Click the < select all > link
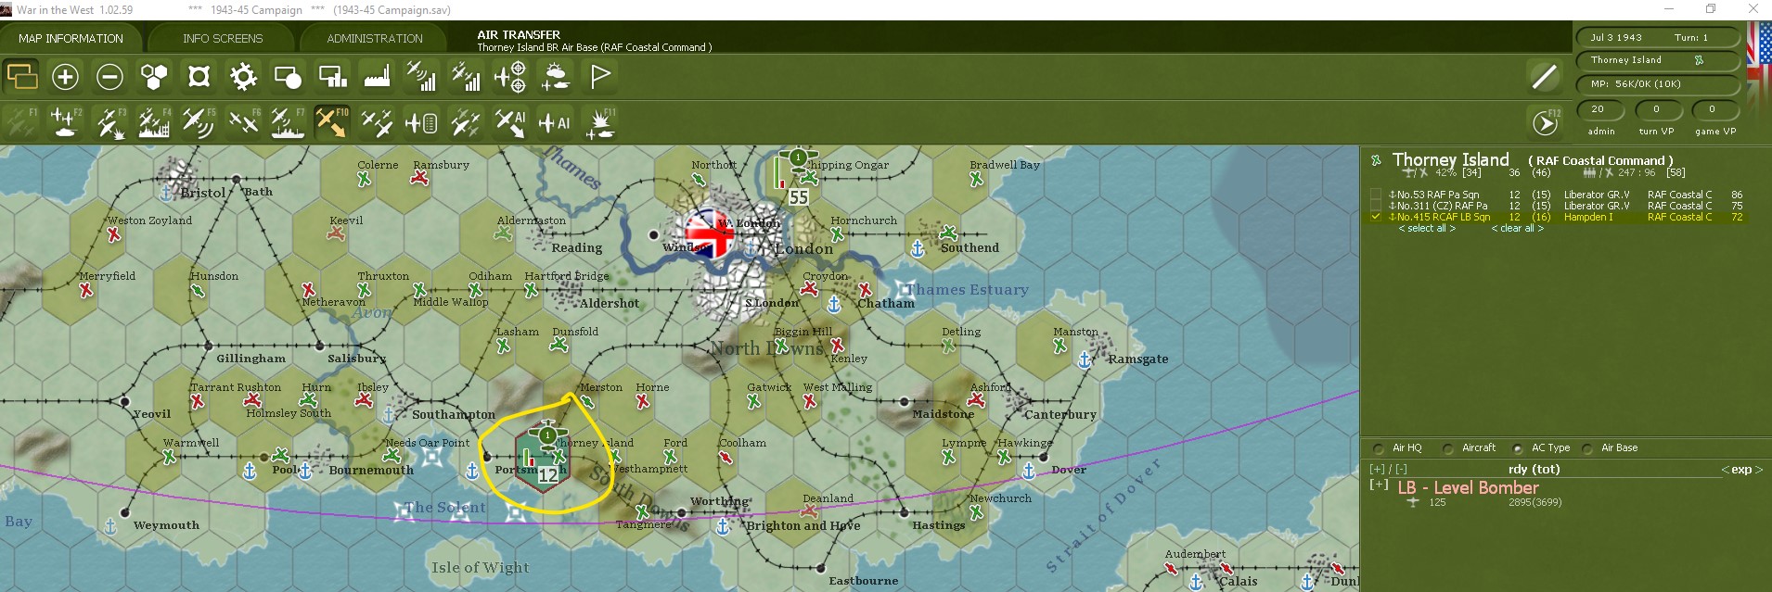Image resolution: width=1772 pixels, height=592 pixels. click(1427, 229)
